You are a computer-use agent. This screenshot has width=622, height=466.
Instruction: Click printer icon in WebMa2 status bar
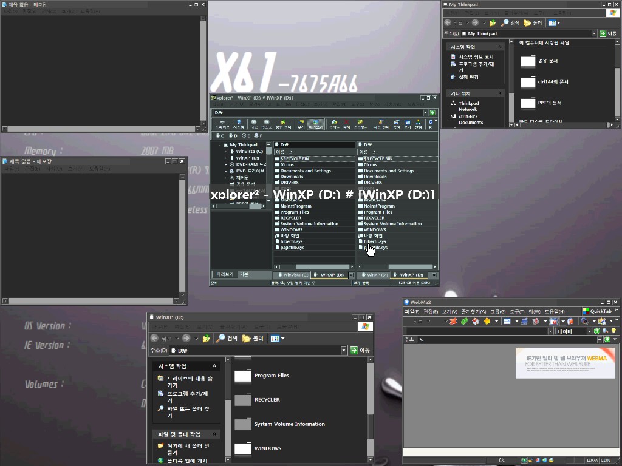[x=552, y=460]
